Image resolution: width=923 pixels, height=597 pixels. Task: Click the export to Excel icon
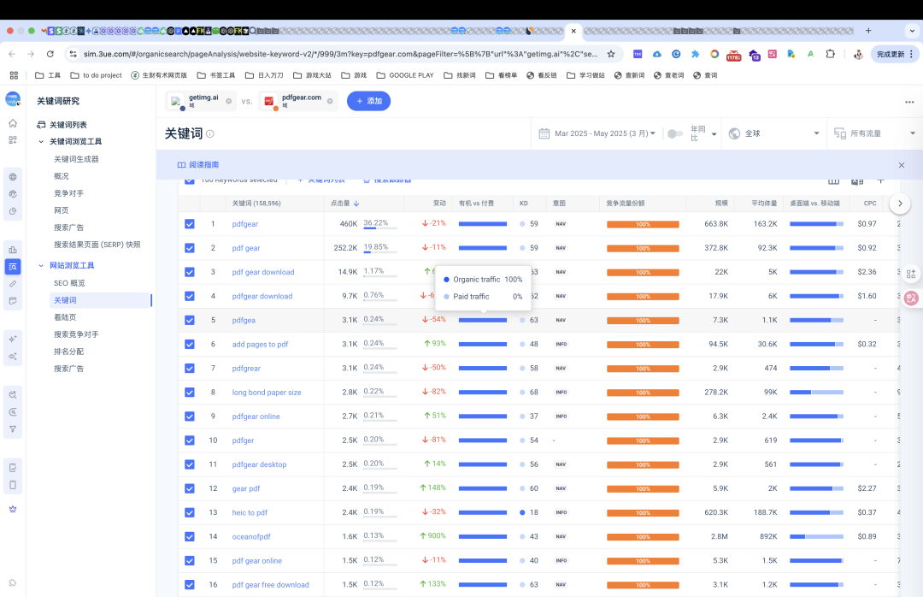pos(857,181)
